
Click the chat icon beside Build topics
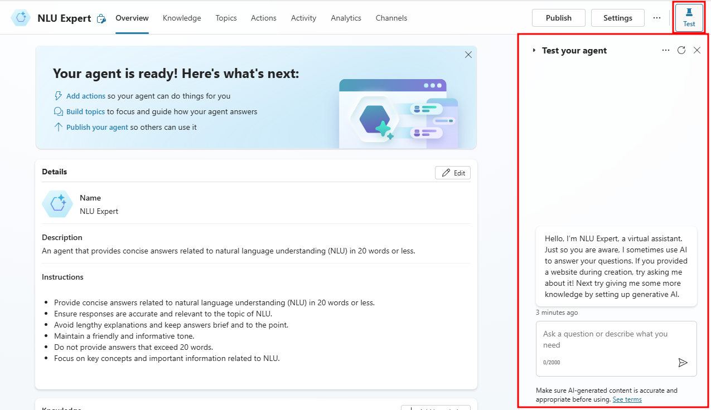[58, 111]
